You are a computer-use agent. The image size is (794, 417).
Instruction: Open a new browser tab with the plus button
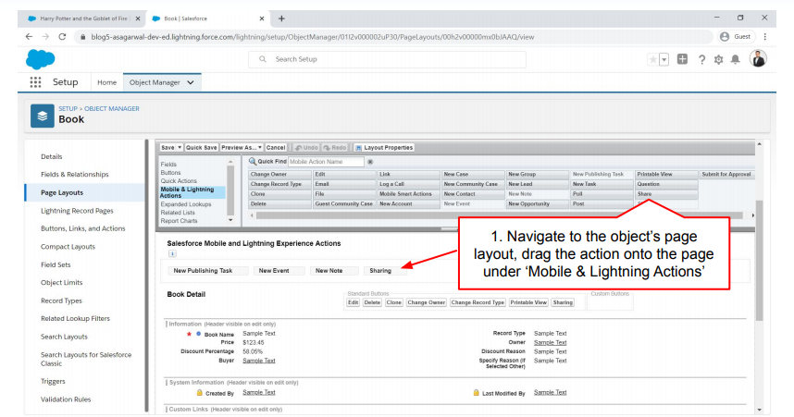pos(281,18)
